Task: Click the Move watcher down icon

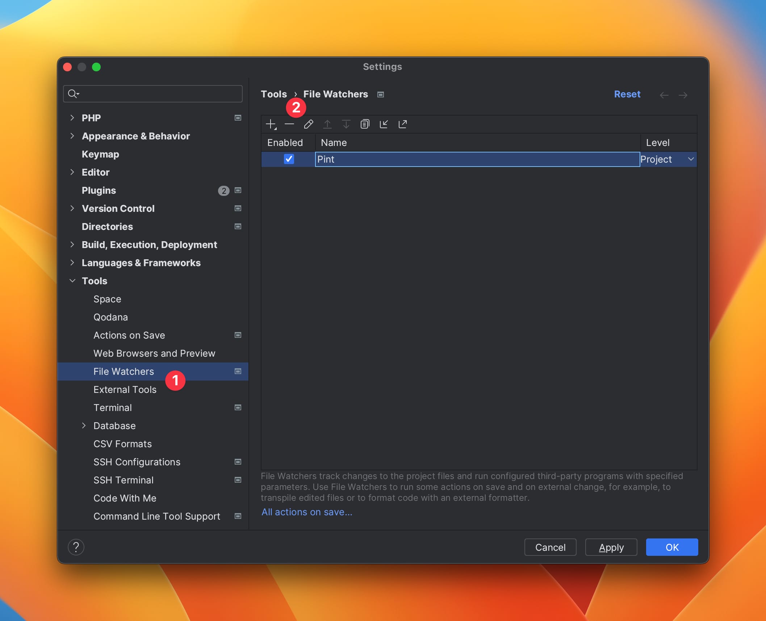Action: click(x=346, y=123)
